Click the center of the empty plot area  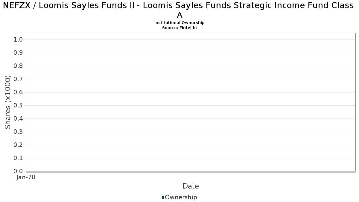[x=191, y=102]
